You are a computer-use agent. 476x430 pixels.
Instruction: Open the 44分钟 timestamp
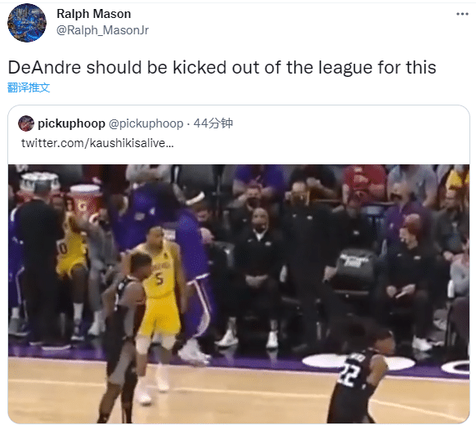point(213,123)
